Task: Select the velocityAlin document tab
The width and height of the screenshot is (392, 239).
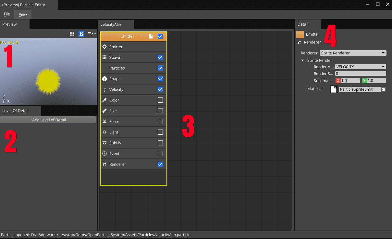Action: tap(115, 24)
